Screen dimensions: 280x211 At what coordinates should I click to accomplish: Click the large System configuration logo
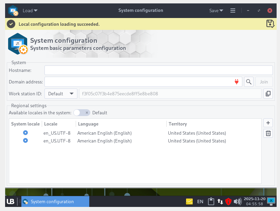[18, 44]
